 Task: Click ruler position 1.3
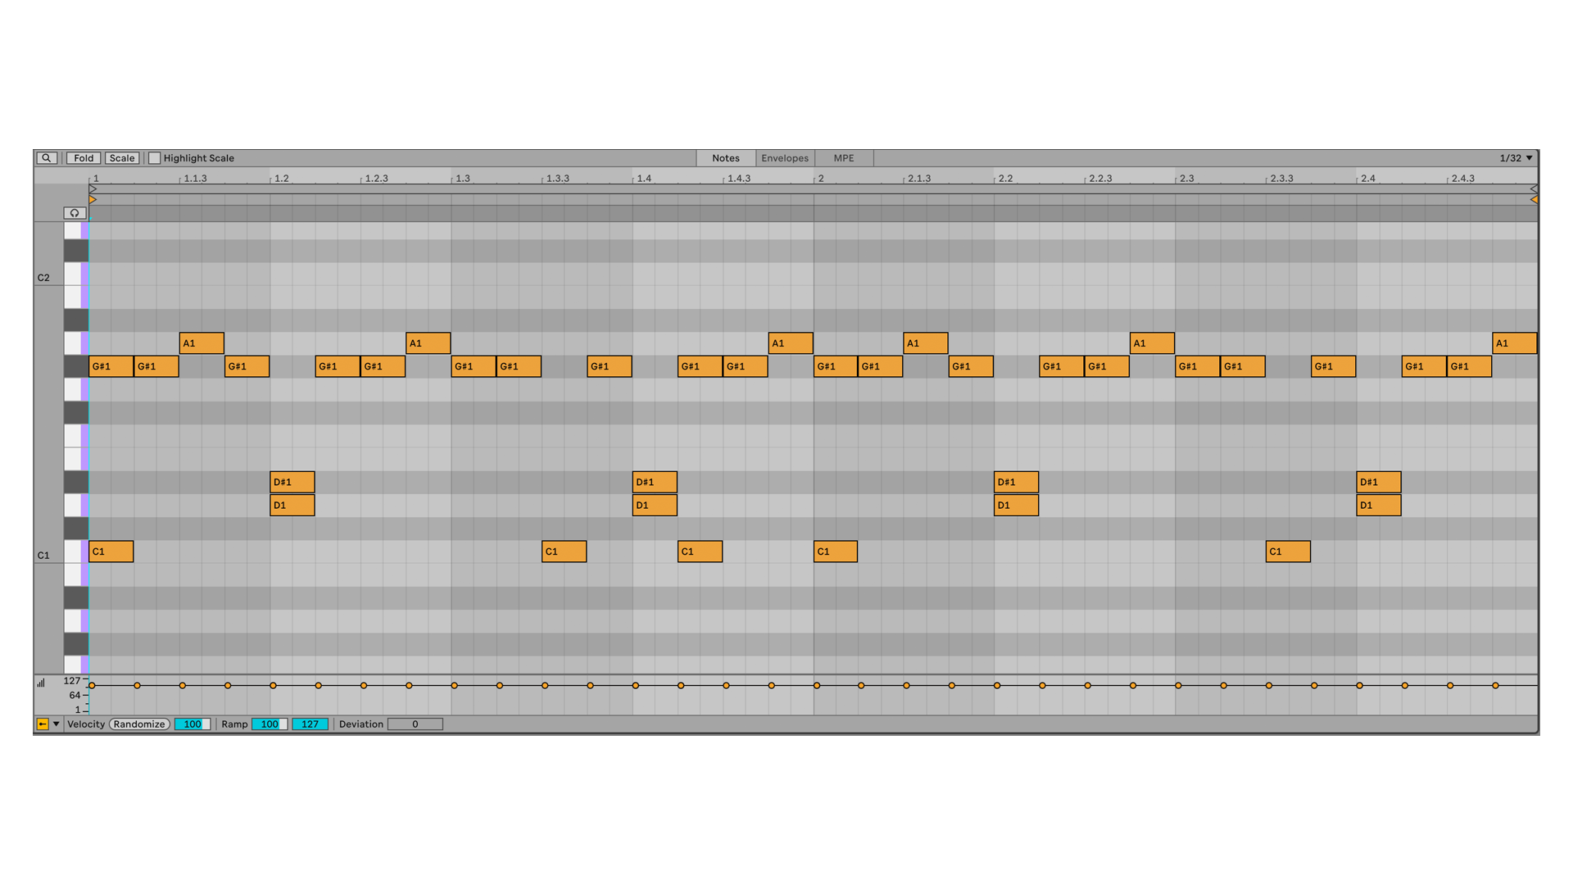click(463, 179)
